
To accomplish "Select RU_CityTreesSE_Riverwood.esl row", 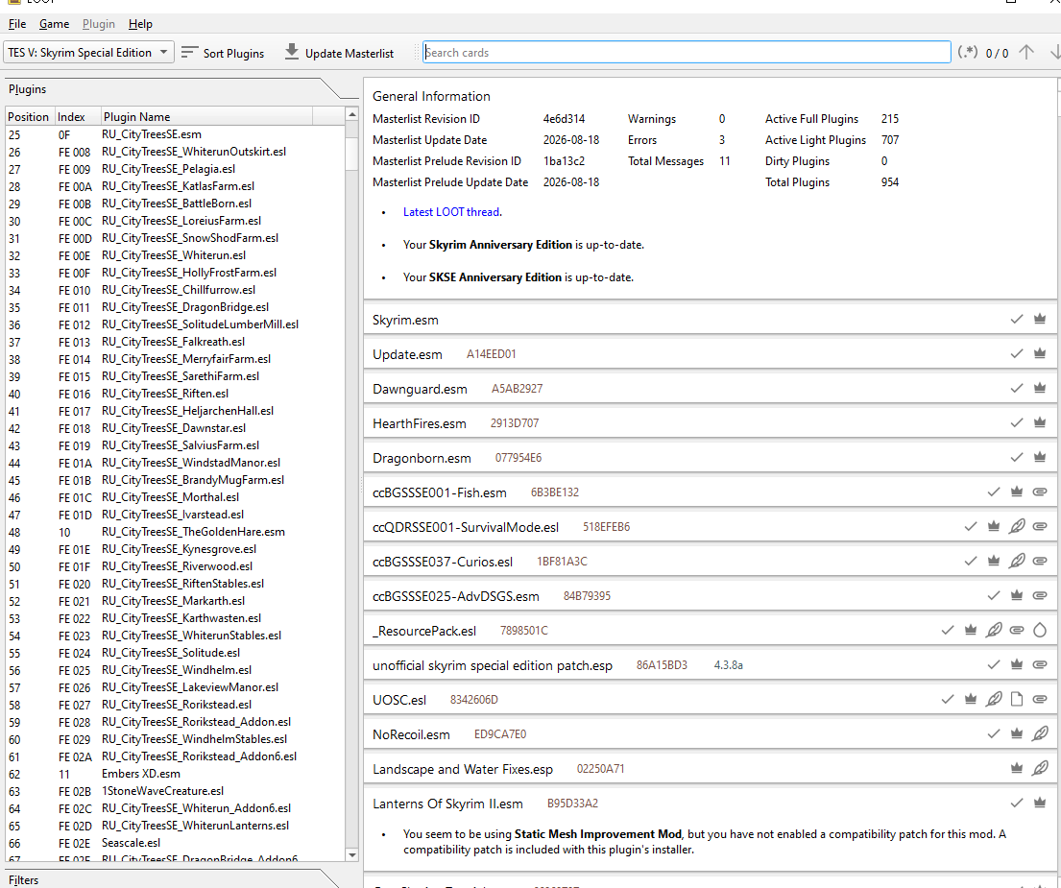I will (178, 566).
